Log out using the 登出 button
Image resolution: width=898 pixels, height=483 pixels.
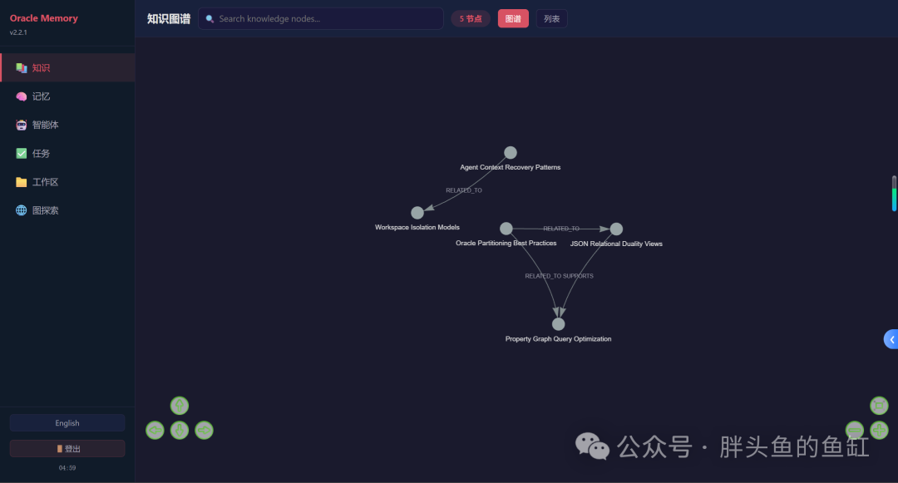point(67,449)
